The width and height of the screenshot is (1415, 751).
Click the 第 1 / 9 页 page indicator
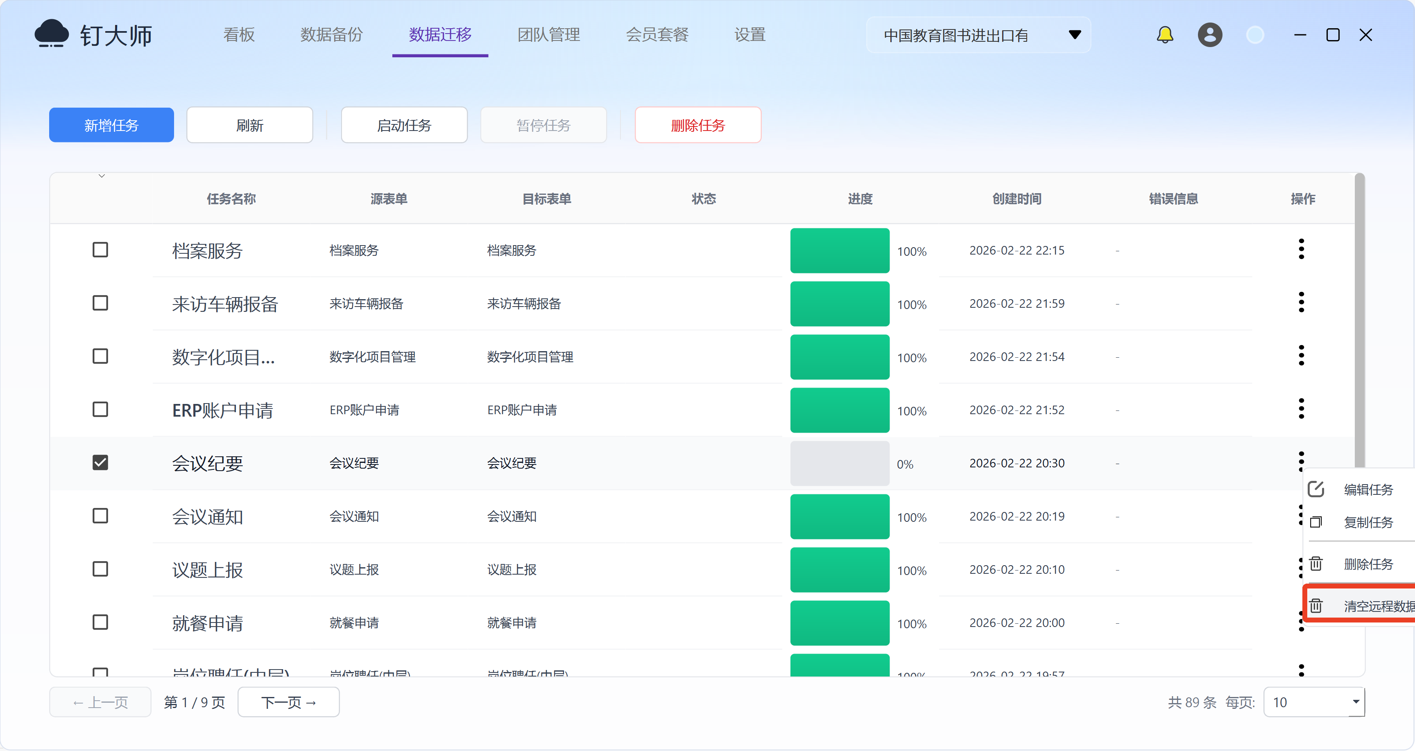click(x=195, y=703)
